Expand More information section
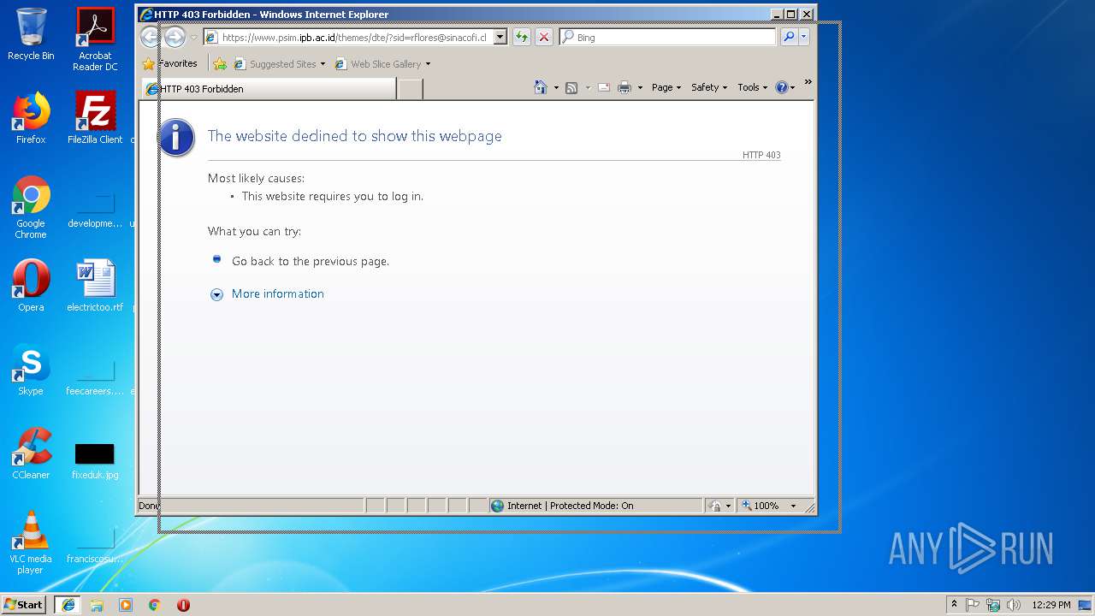1095x616 pixels. [216, 294]
